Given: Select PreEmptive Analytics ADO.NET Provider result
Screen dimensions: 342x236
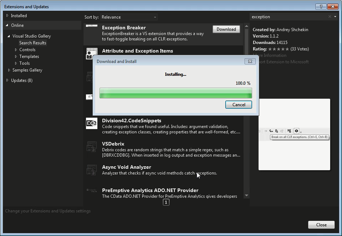Looking at the screenshot, I should pyautogui.click(x=150, y=190).
